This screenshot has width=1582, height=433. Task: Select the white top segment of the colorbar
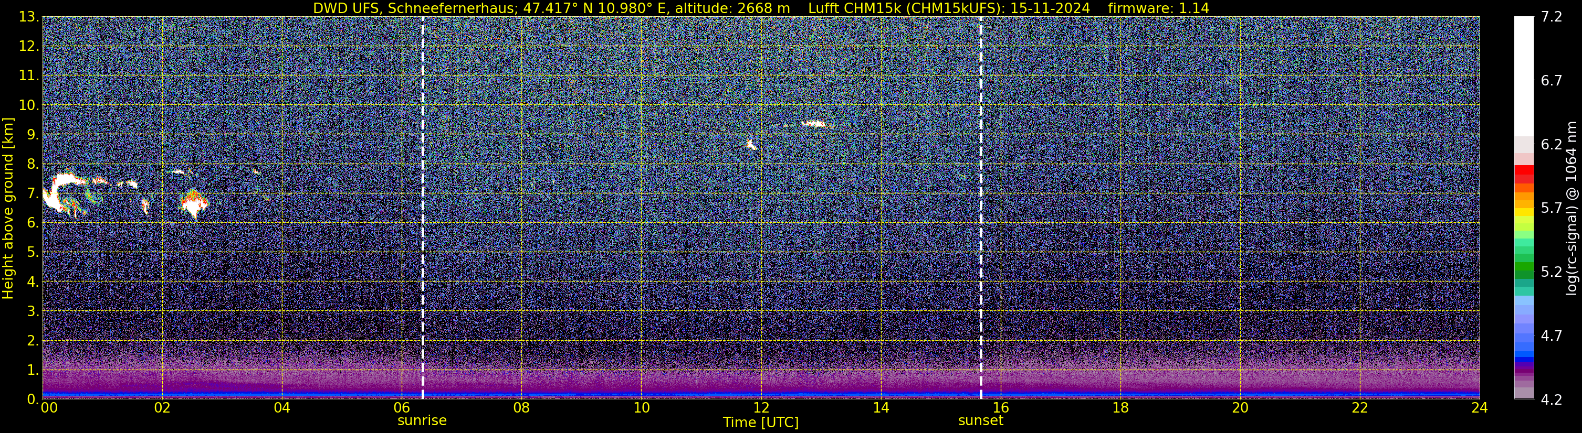tap(1524, 76)
